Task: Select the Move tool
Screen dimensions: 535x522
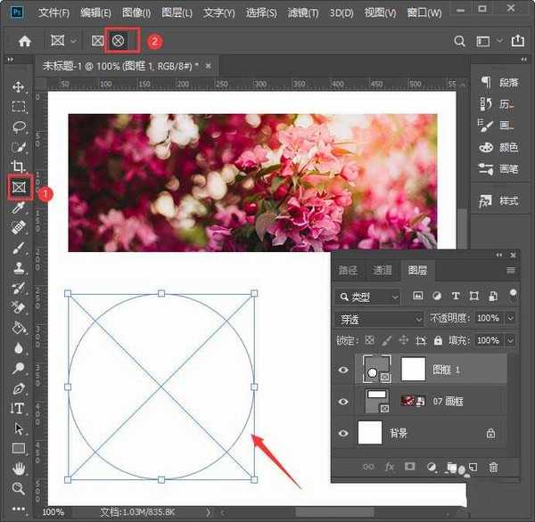Action: [18, 86]
